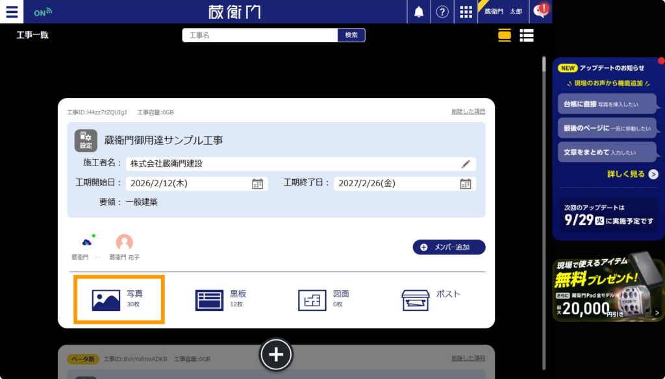Viewport: 665px width, 379px height.
Task: Click the 工事名 search field
Action: click(x=260, y=35)
